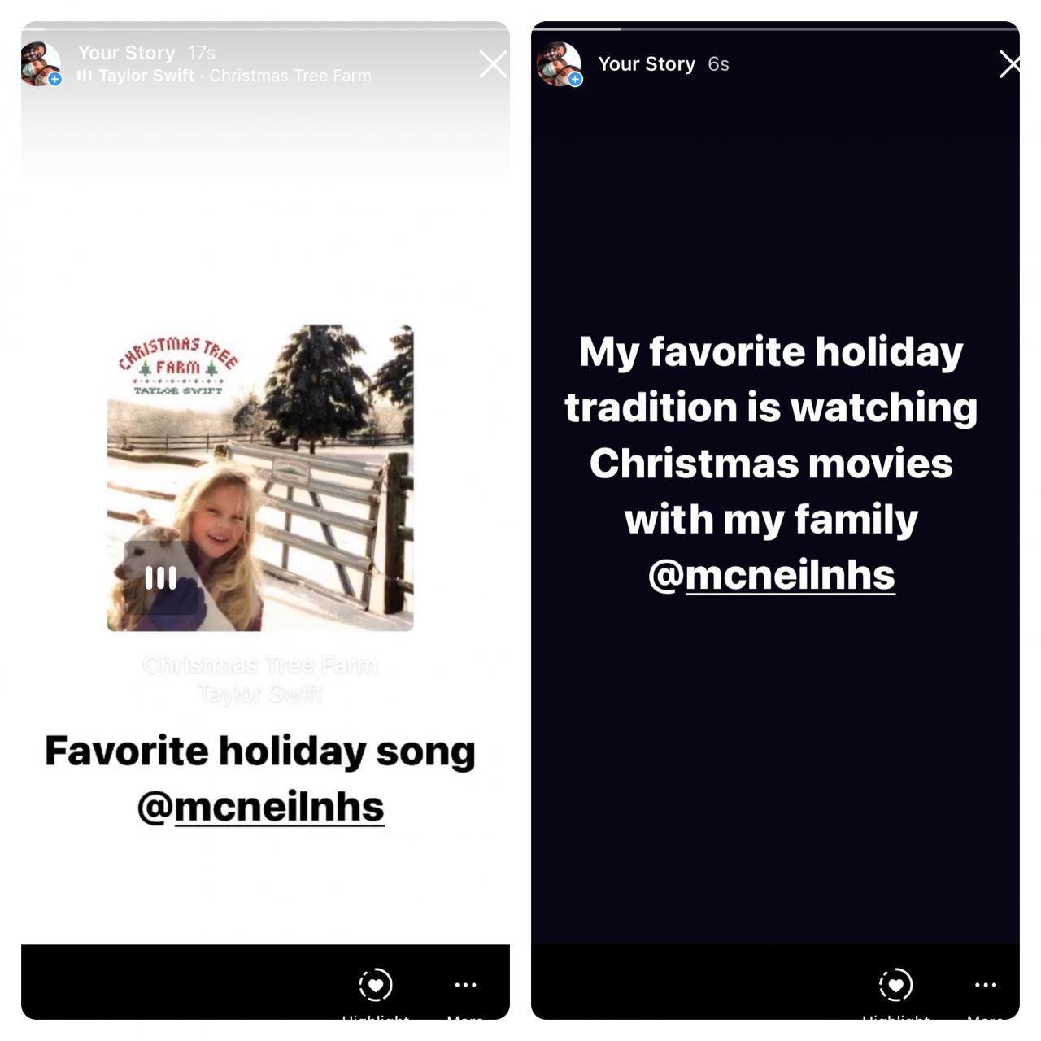Tap the right story progress bar
Viewport: 1041px width, 1041px height.
pos(775,28)
